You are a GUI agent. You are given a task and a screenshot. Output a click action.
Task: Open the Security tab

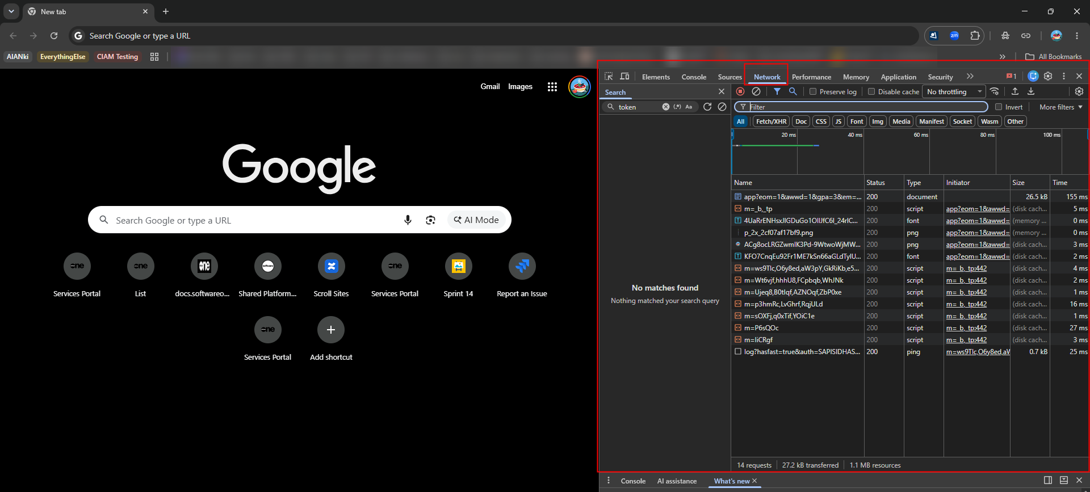pyautogui.click(x=940, y=77)
